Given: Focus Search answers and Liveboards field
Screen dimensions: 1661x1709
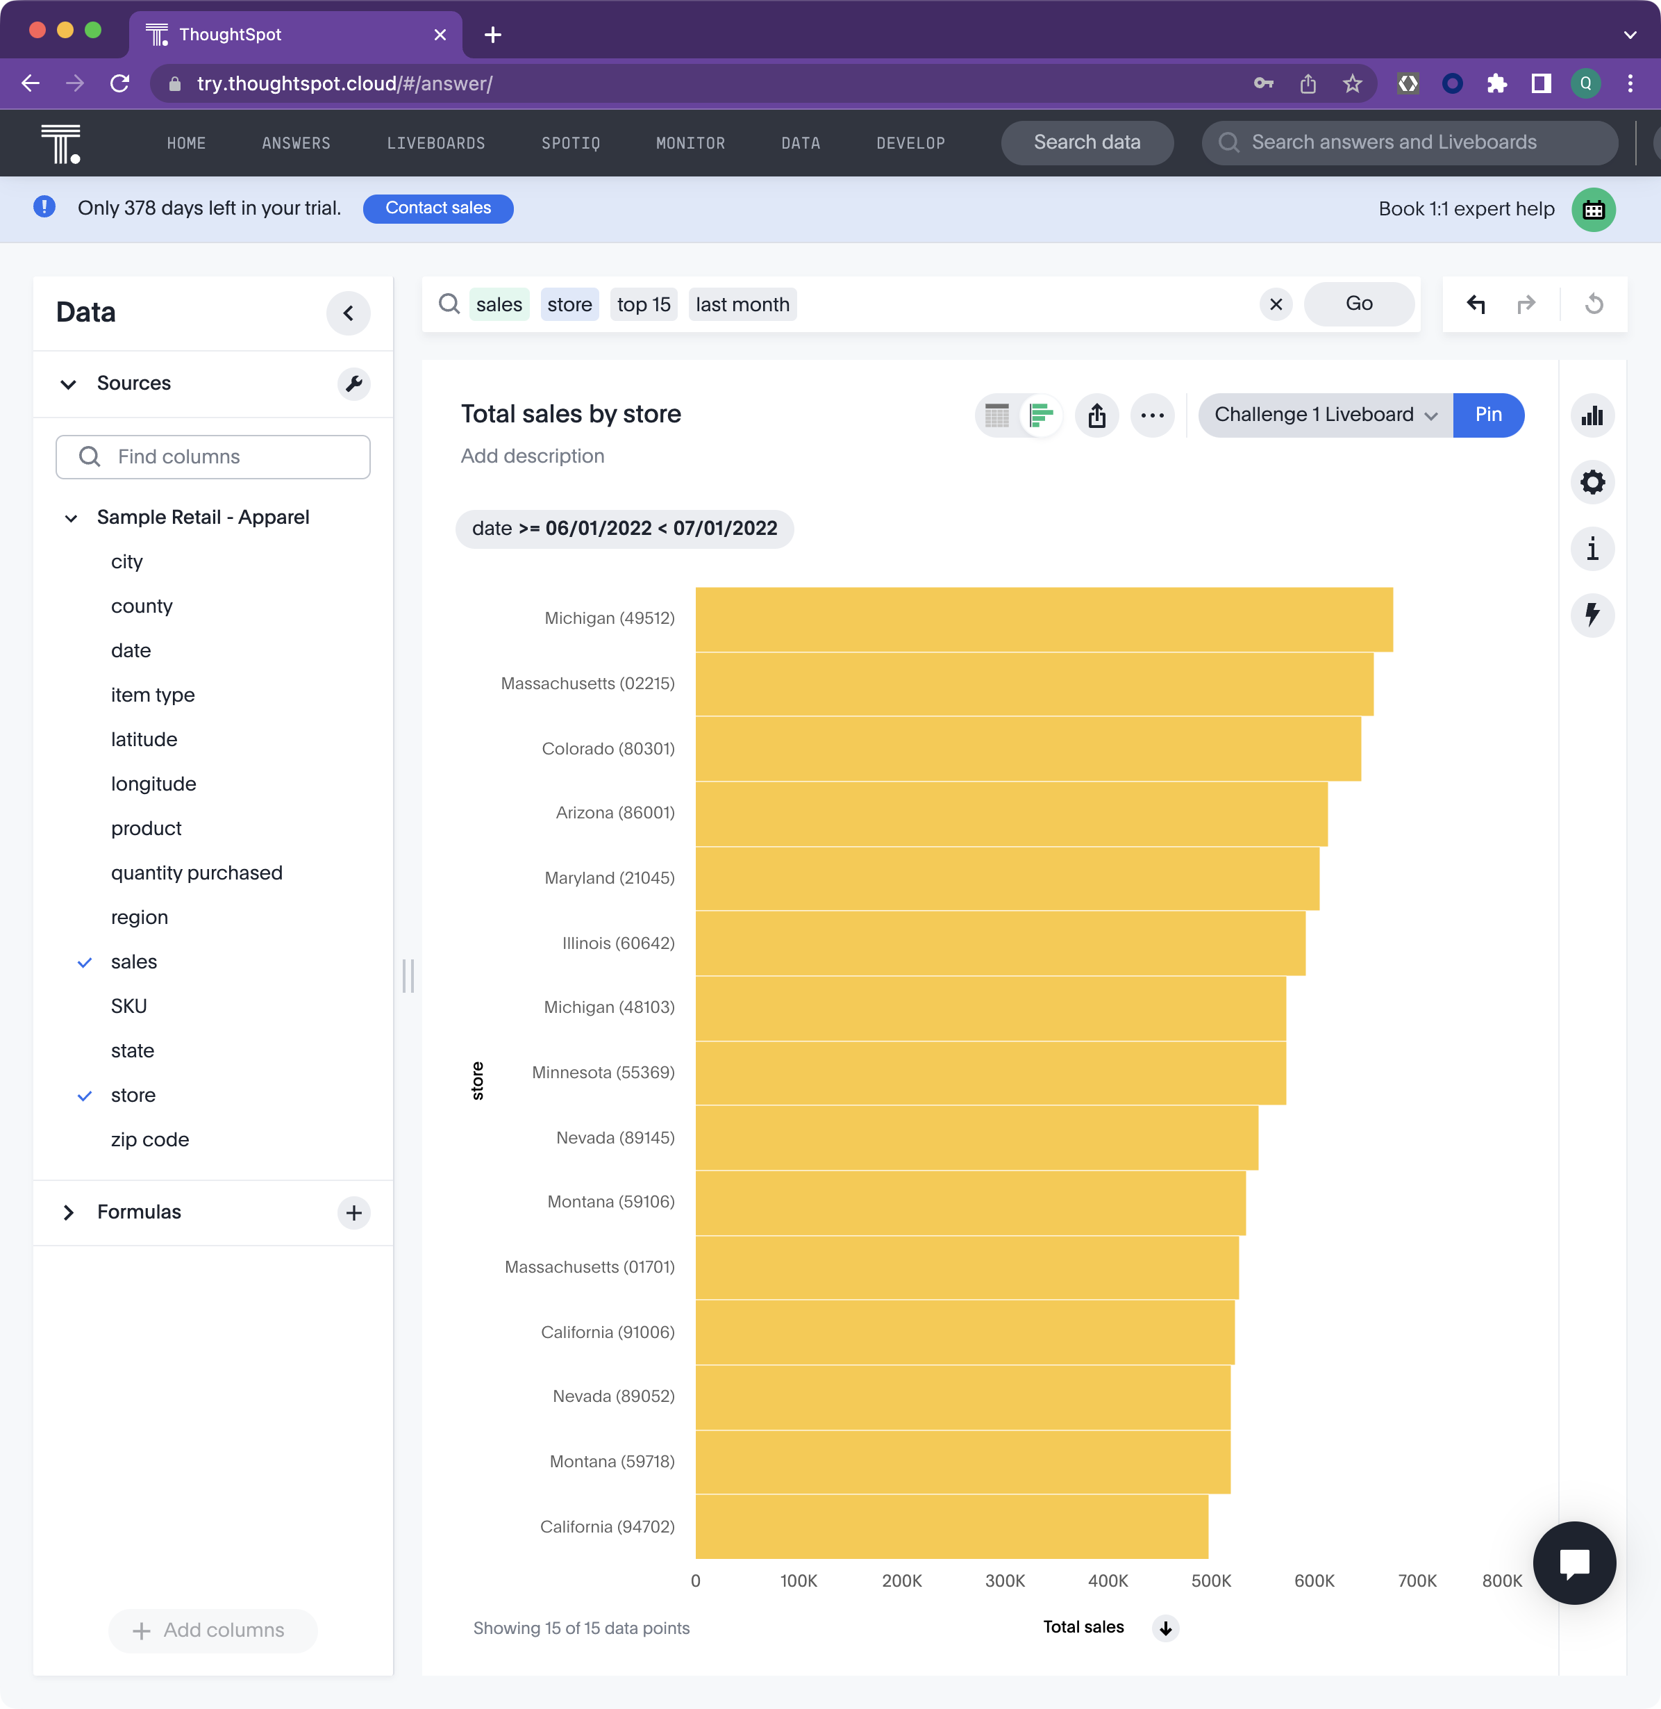Looking at the screenshot, I should pos(1409,142).
